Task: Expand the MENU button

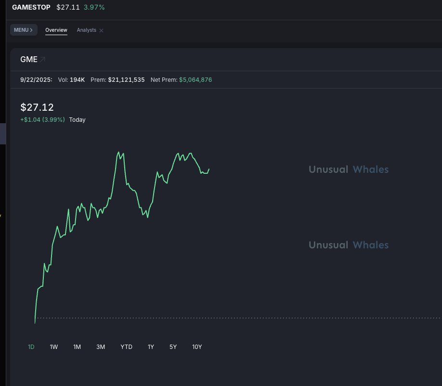Action: (x=24, y=30)
